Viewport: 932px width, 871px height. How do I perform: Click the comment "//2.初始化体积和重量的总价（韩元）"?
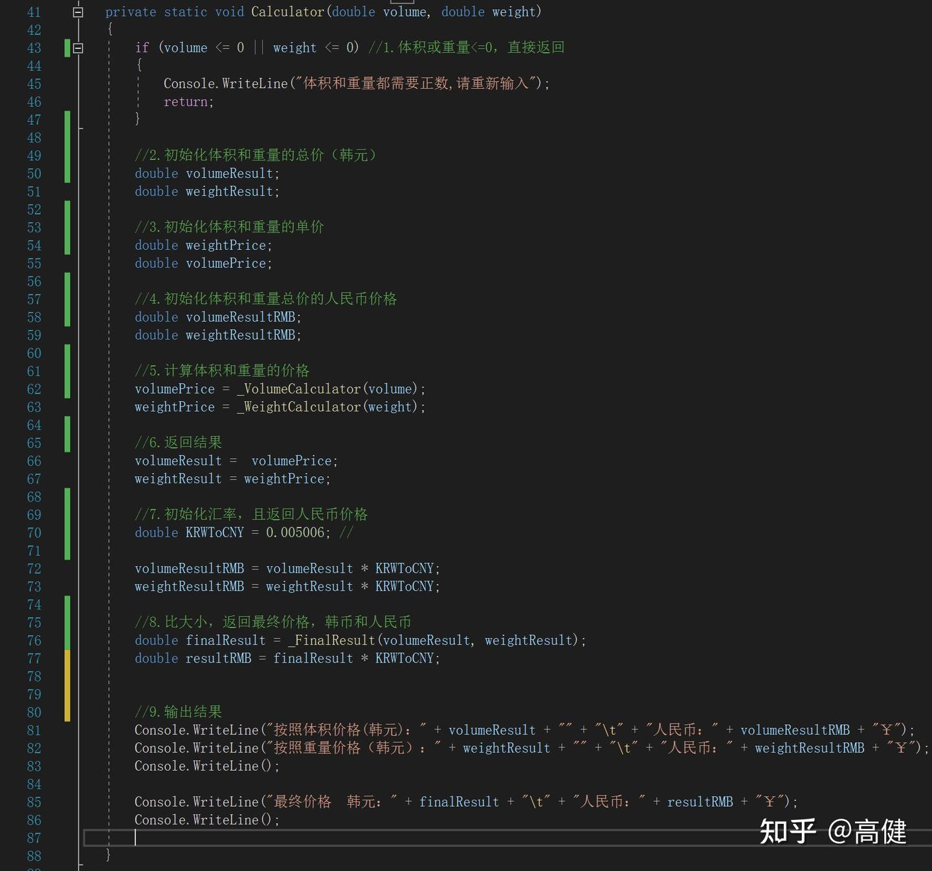(256, 155)
